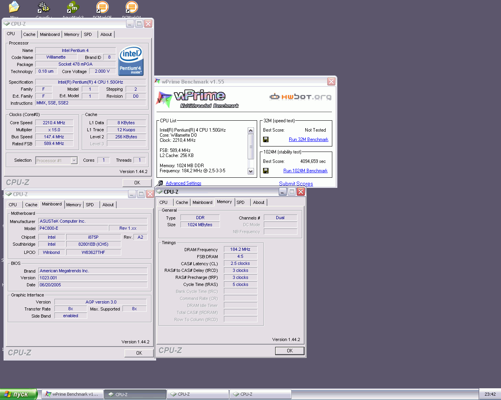The width and height of the screenshot is (501, 400).
Task: Click the hwbot.org logo in wPrime
Action: point(300,96)
